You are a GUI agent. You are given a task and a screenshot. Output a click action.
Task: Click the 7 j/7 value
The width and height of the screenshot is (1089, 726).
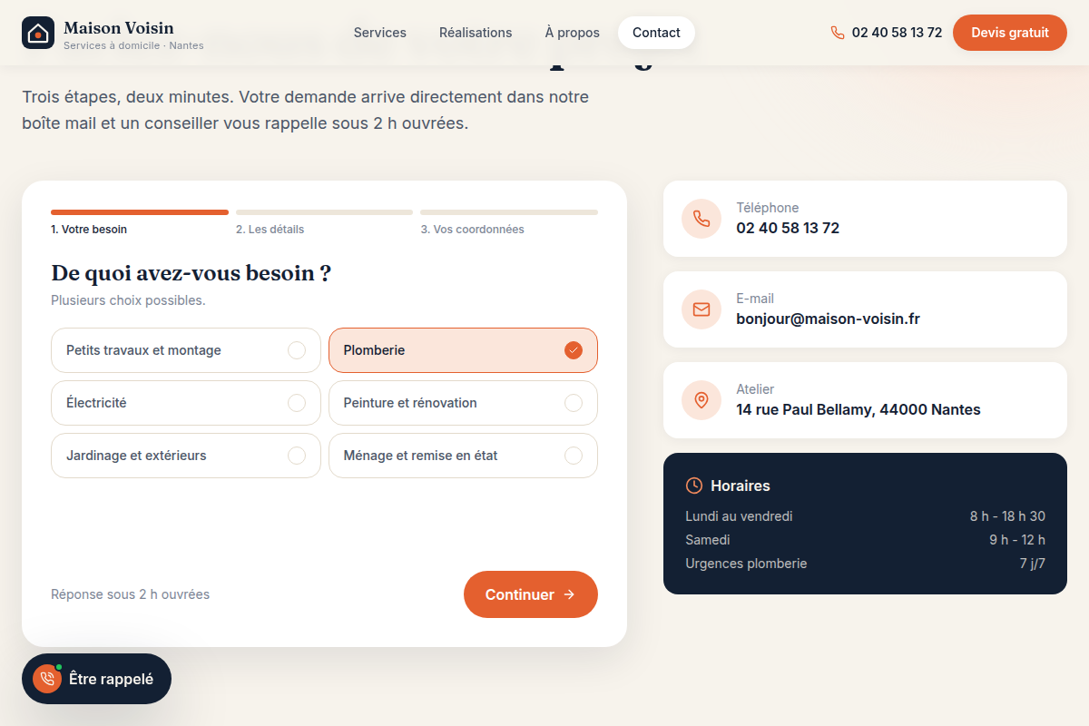pyautogui.click(x=1033, y=564)
